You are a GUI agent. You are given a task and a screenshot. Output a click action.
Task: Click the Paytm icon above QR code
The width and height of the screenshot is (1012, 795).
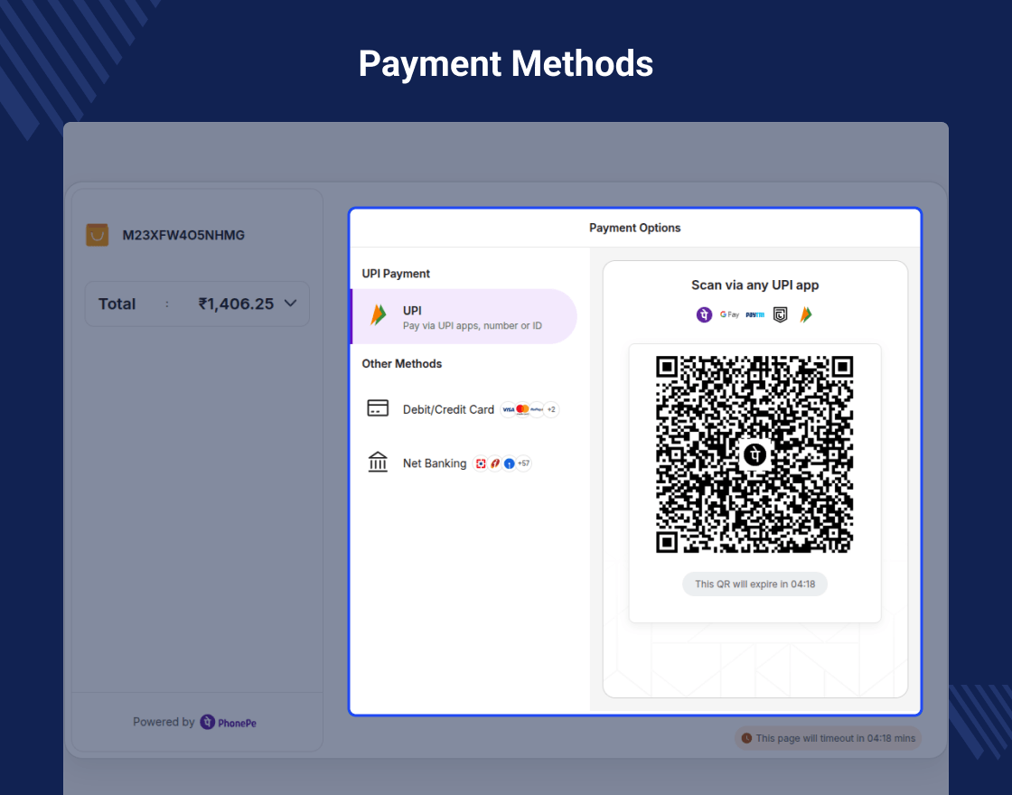[x=755, y=314]
